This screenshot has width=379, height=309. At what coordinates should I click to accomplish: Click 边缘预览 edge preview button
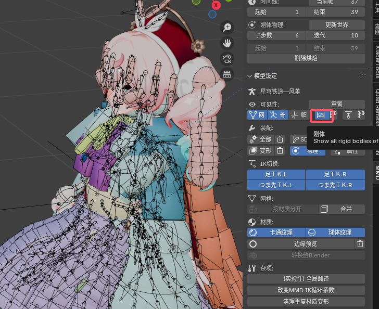coord(301,244)
